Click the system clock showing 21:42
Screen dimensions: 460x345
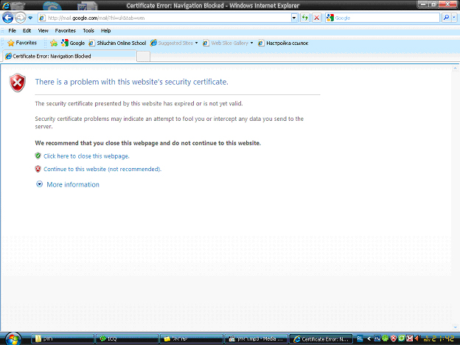point(443,339)
